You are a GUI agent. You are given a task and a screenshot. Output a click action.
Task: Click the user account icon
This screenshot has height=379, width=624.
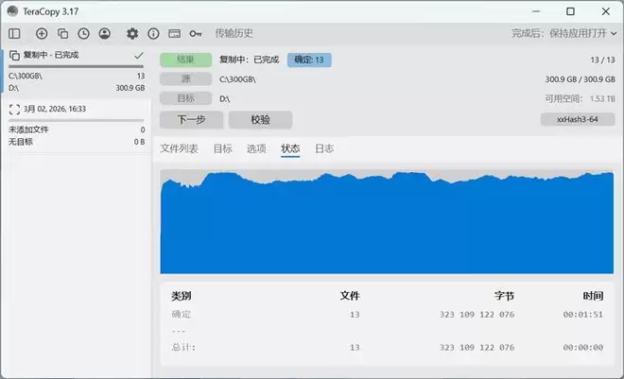tap(104, 33)
